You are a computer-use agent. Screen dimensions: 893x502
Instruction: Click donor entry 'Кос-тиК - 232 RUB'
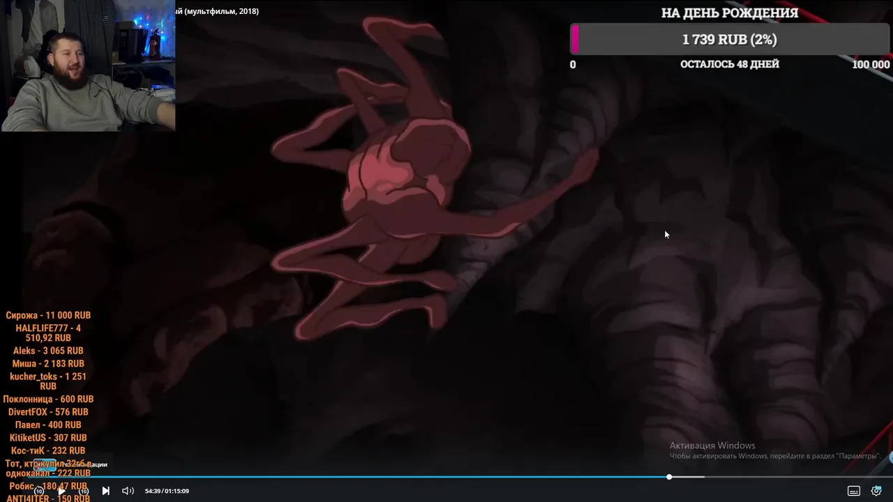tap(48, 450)
